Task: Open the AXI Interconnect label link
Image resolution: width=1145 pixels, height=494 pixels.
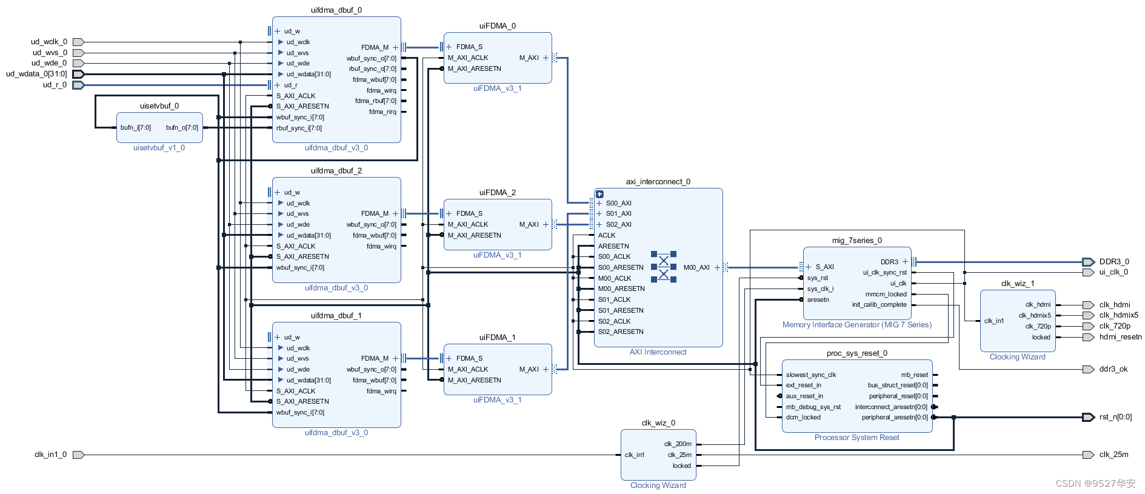Action: (658, 352)
